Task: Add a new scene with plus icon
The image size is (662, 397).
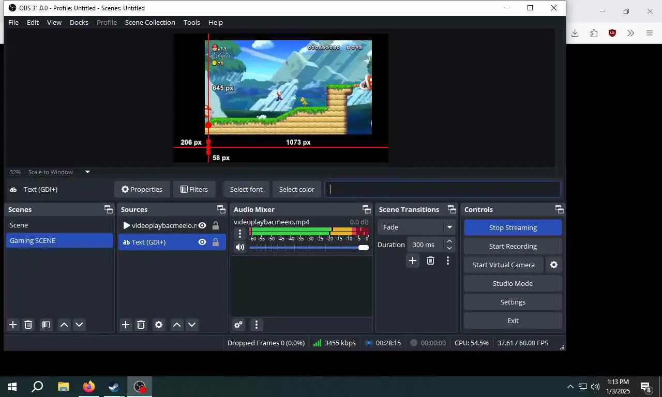Action: [x=13, y=325]
